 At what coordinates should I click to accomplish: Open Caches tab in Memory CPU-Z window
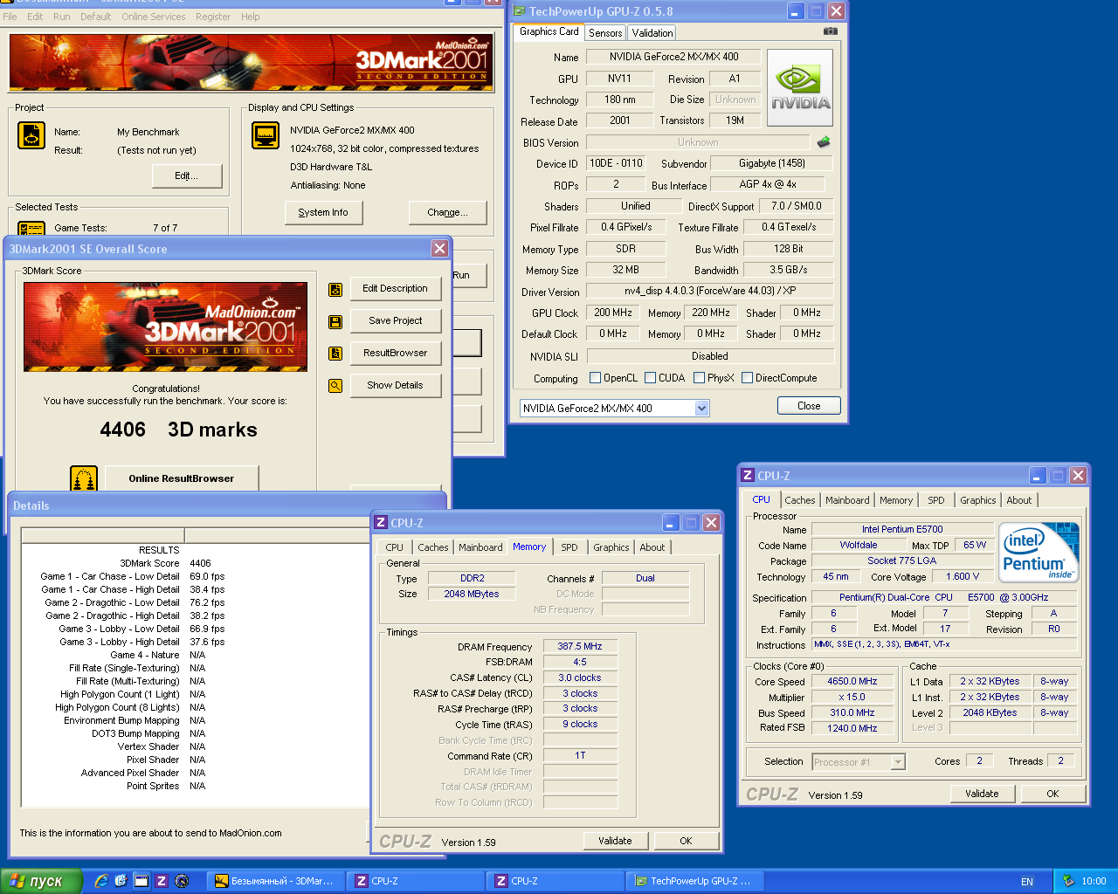pos(432,547)
